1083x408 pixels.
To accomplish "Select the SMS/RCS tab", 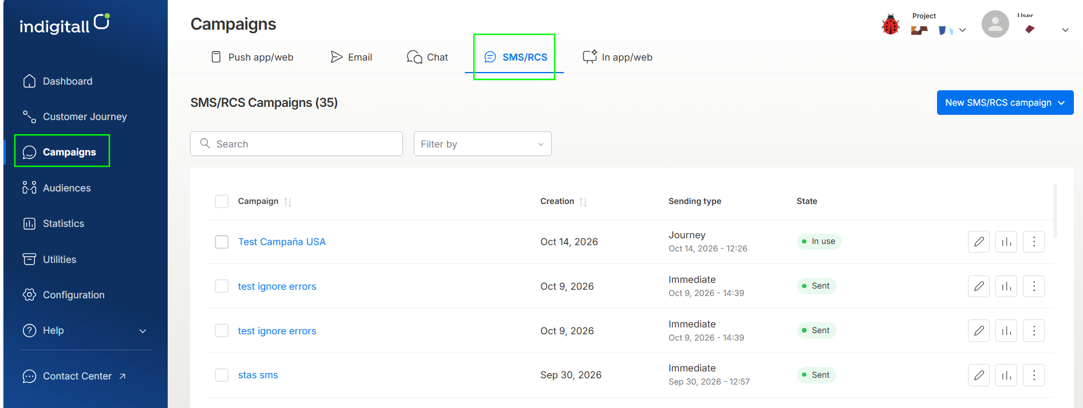I will click(516, 57).
